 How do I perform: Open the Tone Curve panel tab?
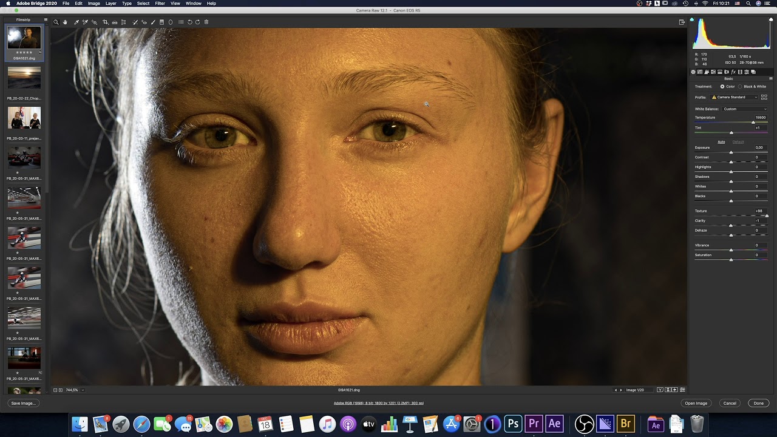click(x=700, y=72)
